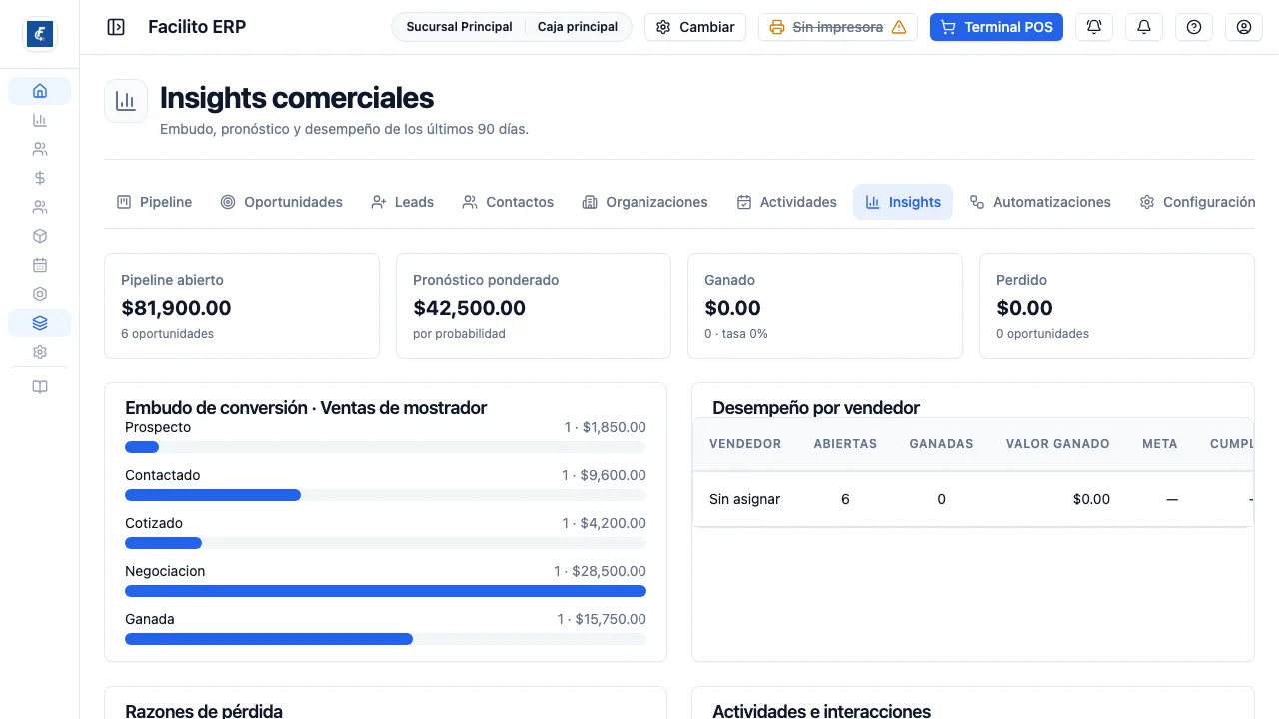Open the bar chart sidebar icon

(40, 120)
